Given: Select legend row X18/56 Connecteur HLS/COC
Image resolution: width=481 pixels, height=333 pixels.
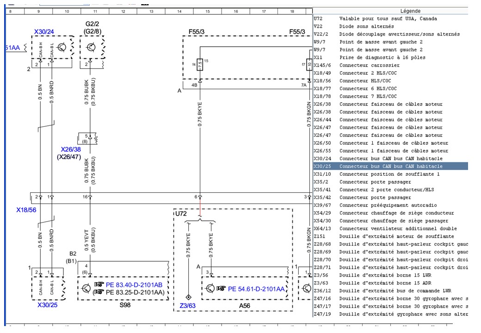Looking at the screenshot, I should 390,80.
